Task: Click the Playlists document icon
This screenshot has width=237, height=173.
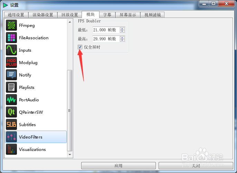Action: pos(11,87)
